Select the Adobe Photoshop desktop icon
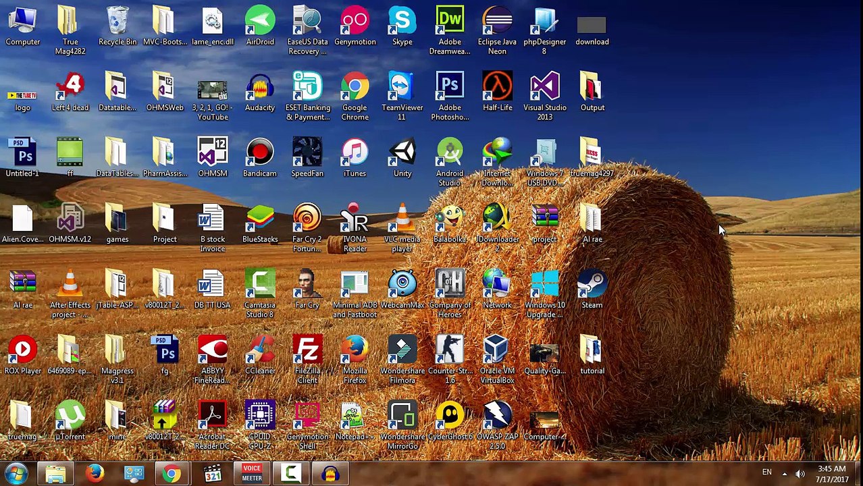The height and width of the screenshot is (486, 863). 450,97
